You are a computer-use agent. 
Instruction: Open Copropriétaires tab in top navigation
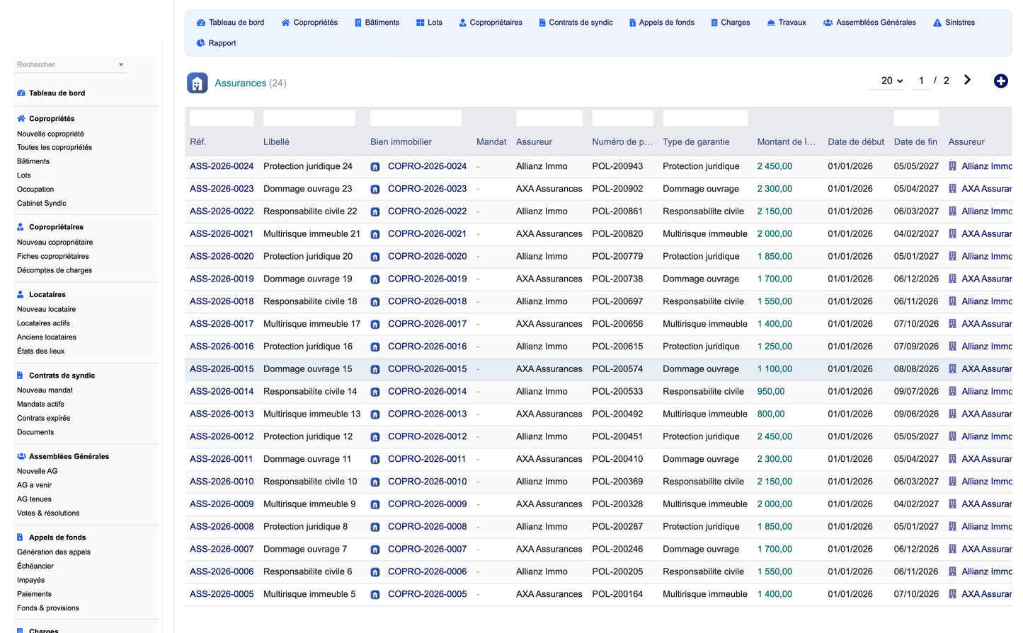click(x=491, y=23)
